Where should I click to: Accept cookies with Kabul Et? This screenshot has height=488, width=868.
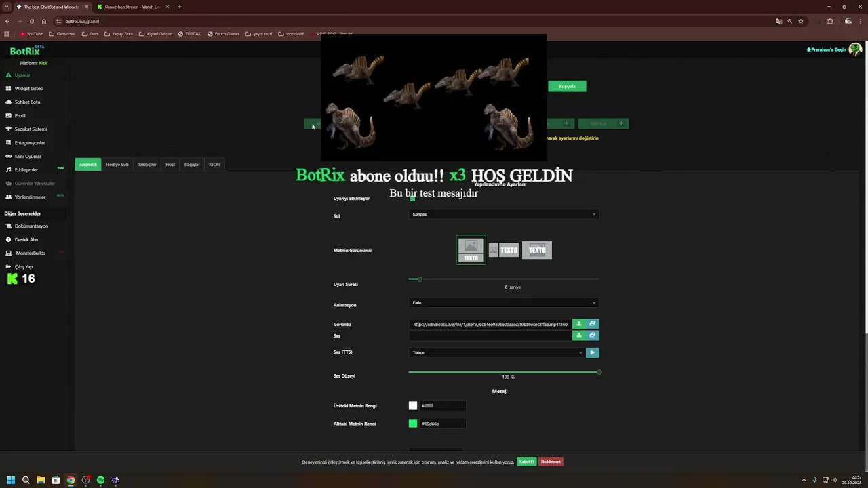[x=527, y=462]
